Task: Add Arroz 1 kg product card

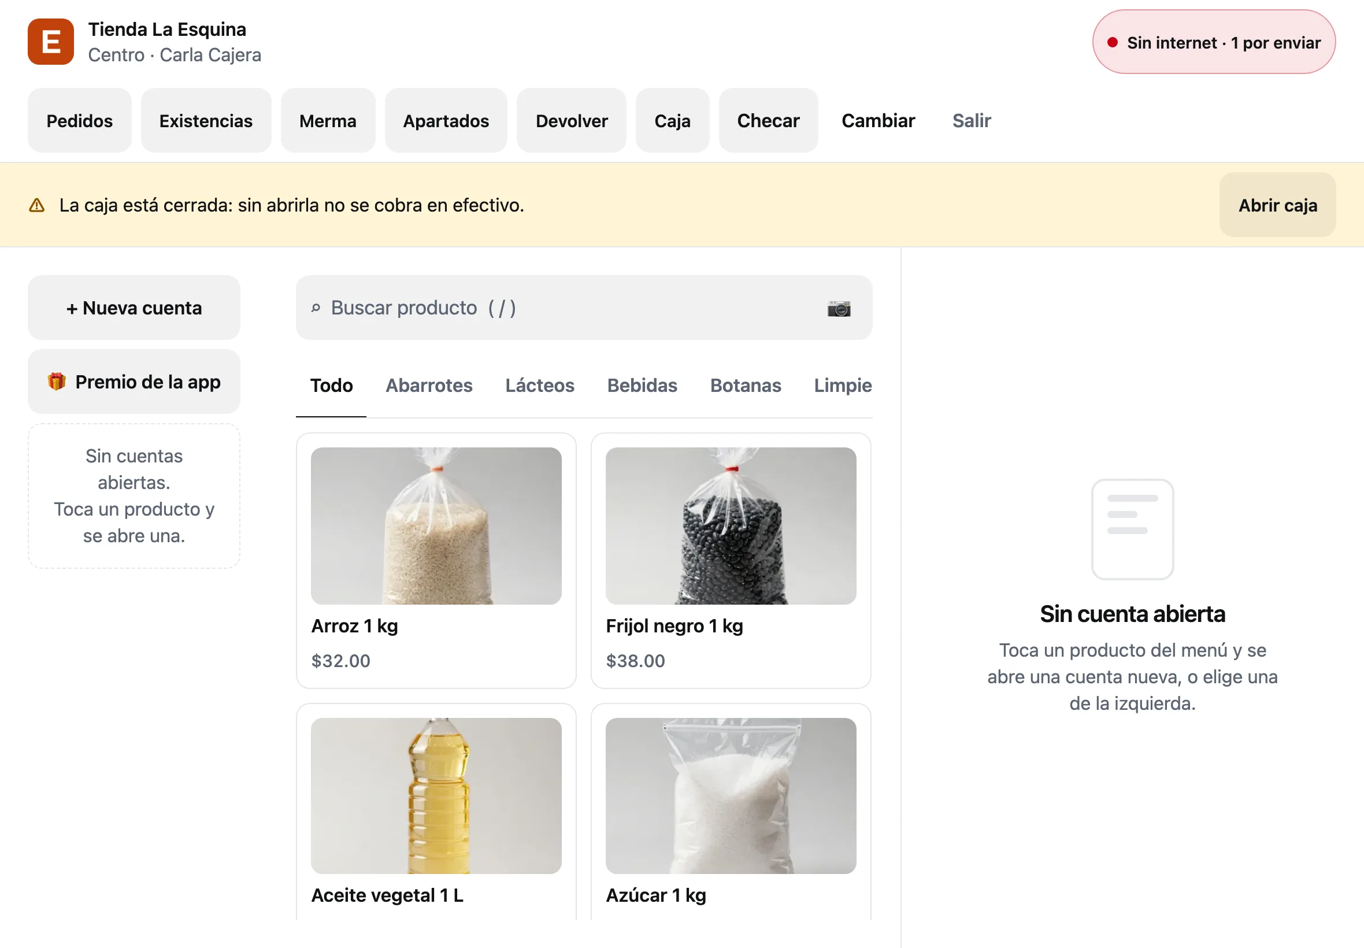Action: (436, 560)
